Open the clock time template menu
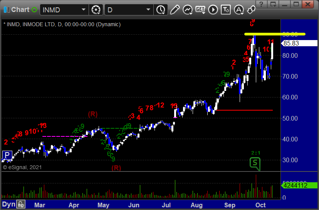 (161, 10)
